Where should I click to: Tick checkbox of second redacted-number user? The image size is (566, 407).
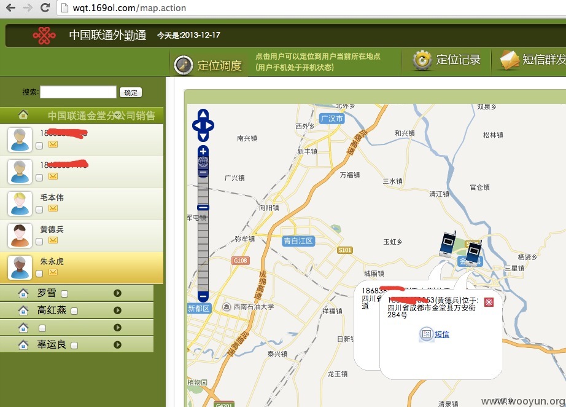pyautogui.click(x=39, y=178)
